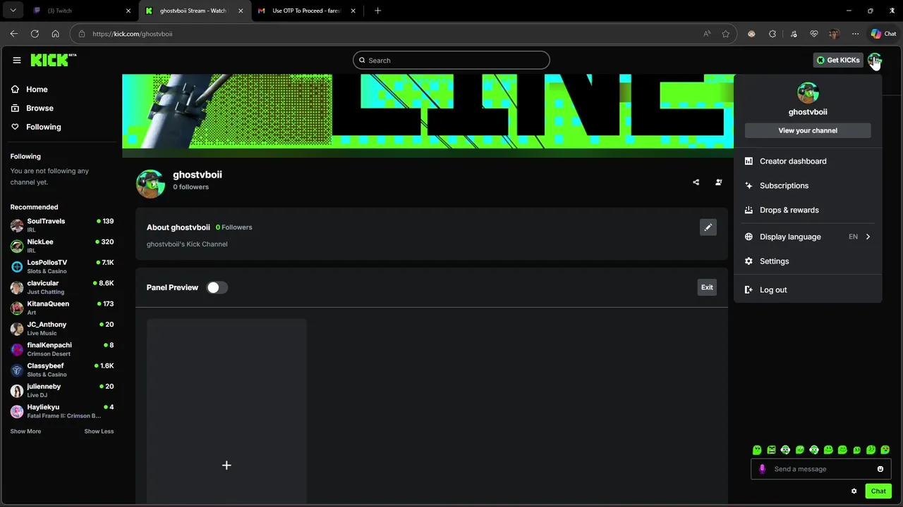Viewport: 903px width, 507px height.
Task: Click the Get KICKs button
Action: pyautogui.click(x=838, y=61)
